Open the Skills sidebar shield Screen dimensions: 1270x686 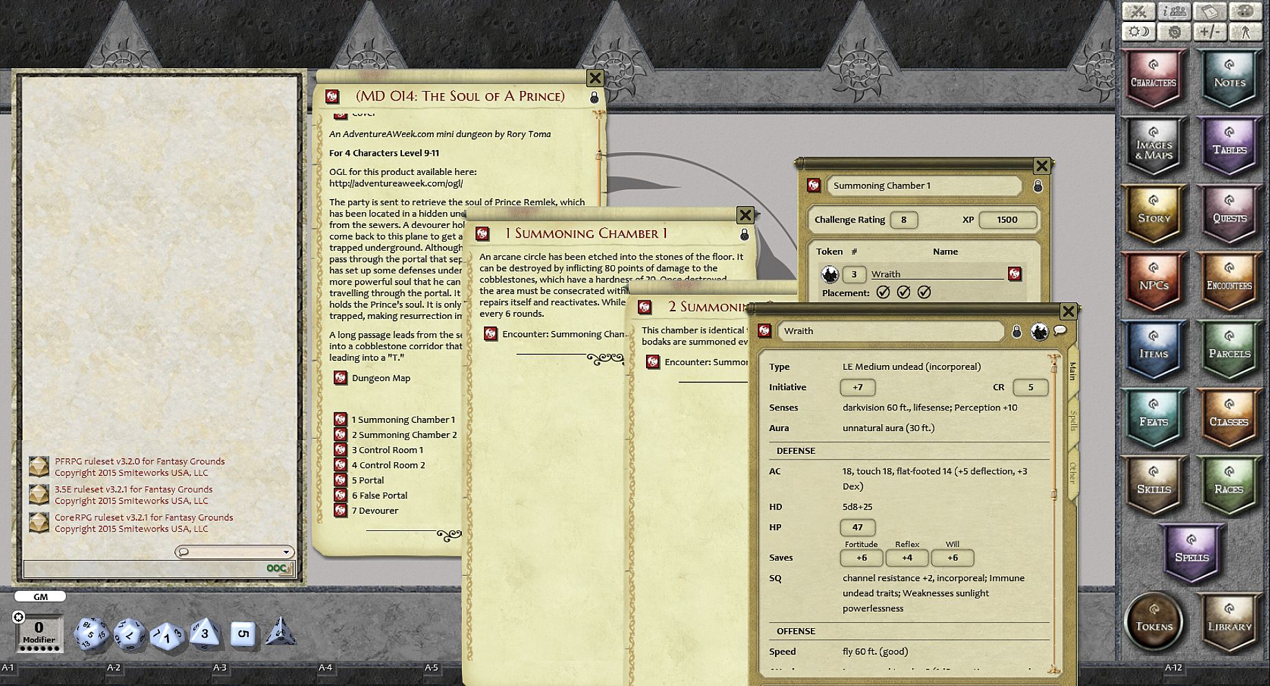(1153, 486)
